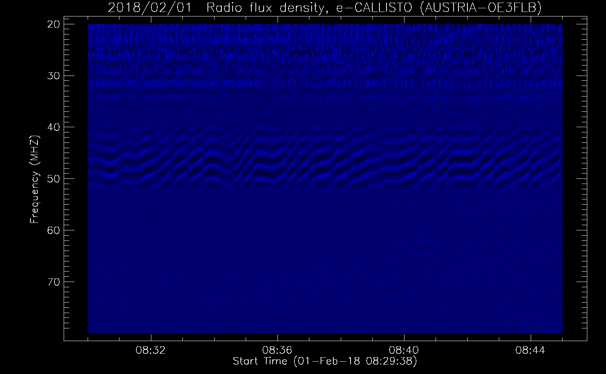
Task: Click the 08:40 time tick label
Action: click(404, 351)
